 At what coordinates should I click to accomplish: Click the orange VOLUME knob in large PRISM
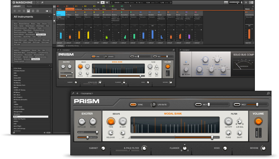click(258, 121)
